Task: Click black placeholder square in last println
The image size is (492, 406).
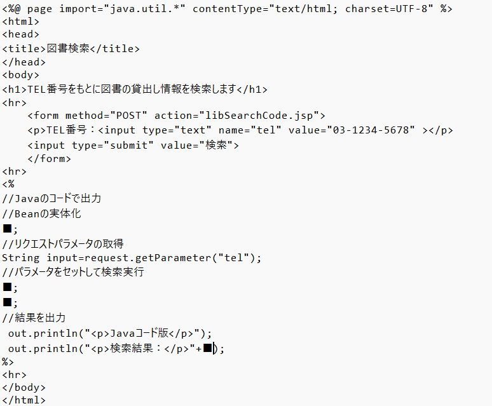Action: coord(207,348)
